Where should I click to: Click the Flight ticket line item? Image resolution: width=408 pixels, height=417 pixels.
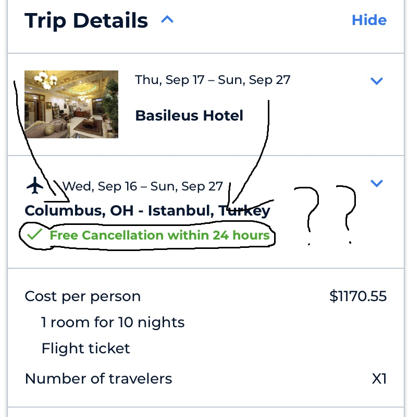click(86, 349)
